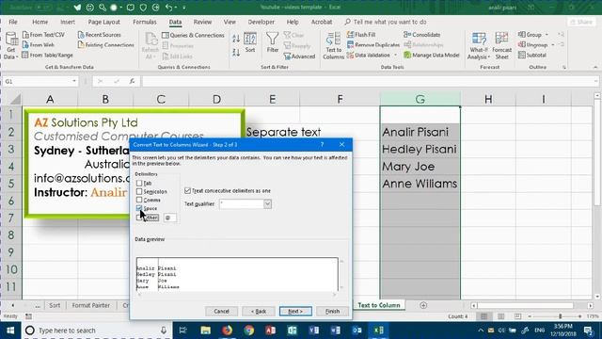Click Remove Duplicates
The image size is (602, 339).
point(373,45)
